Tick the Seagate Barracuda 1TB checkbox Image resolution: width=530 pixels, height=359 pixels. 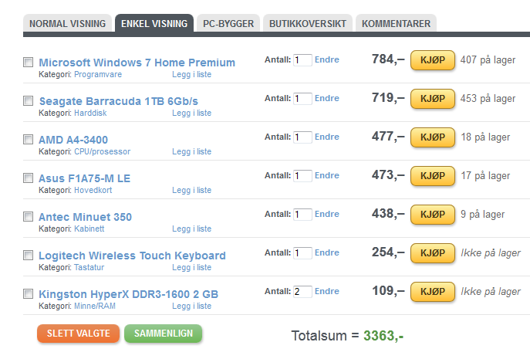tap(28, 101)
